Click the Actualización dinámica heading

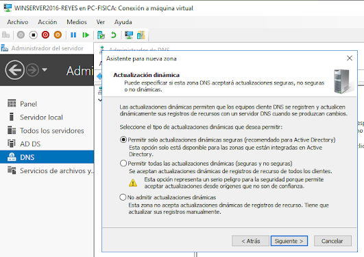[147, 75]
